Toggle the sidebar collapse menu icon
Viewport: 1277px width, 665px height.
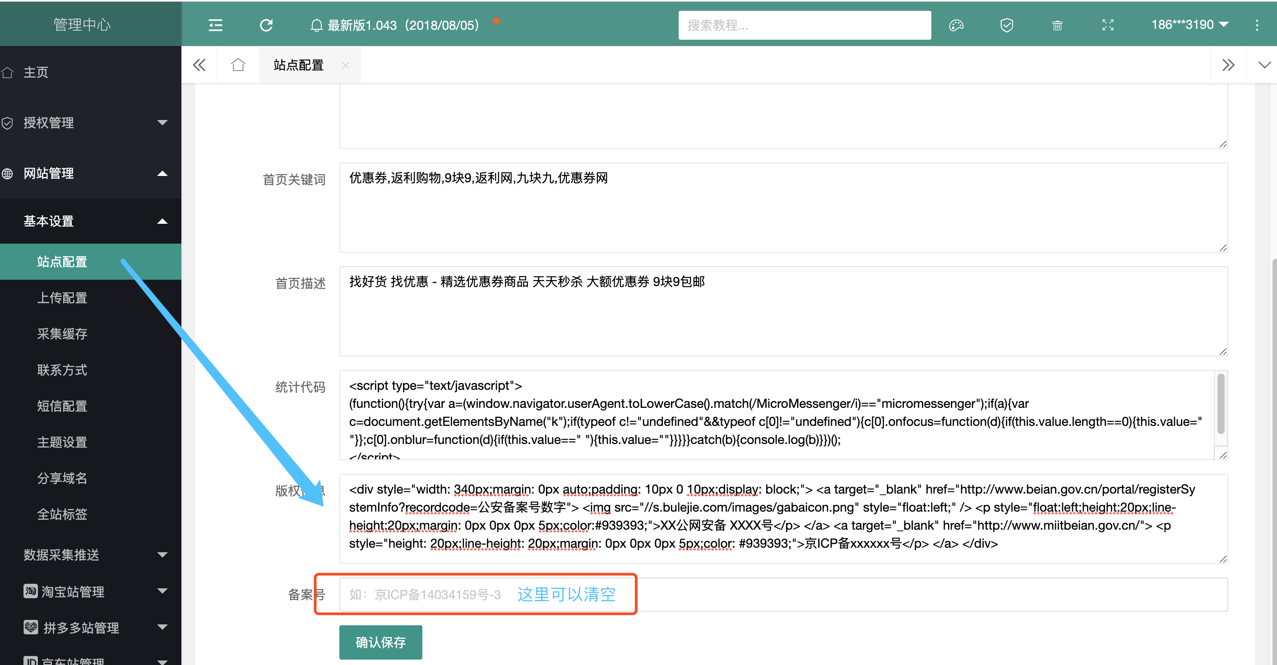tap(215, 25)
